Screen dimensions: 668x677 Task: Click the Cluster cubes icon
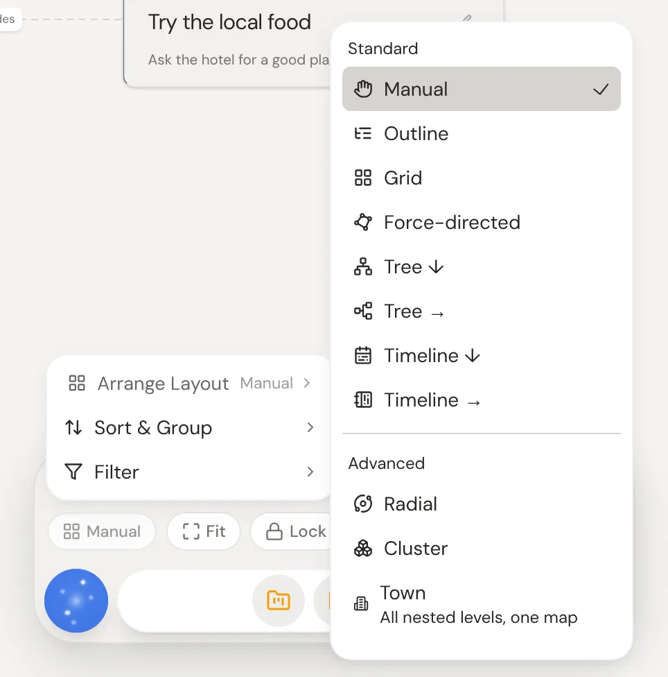click(362, 549)
